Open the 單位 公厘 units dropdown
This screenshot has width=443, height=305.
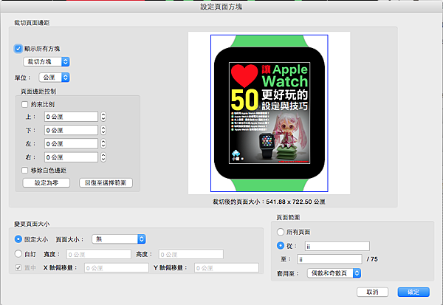pos(54,78)
